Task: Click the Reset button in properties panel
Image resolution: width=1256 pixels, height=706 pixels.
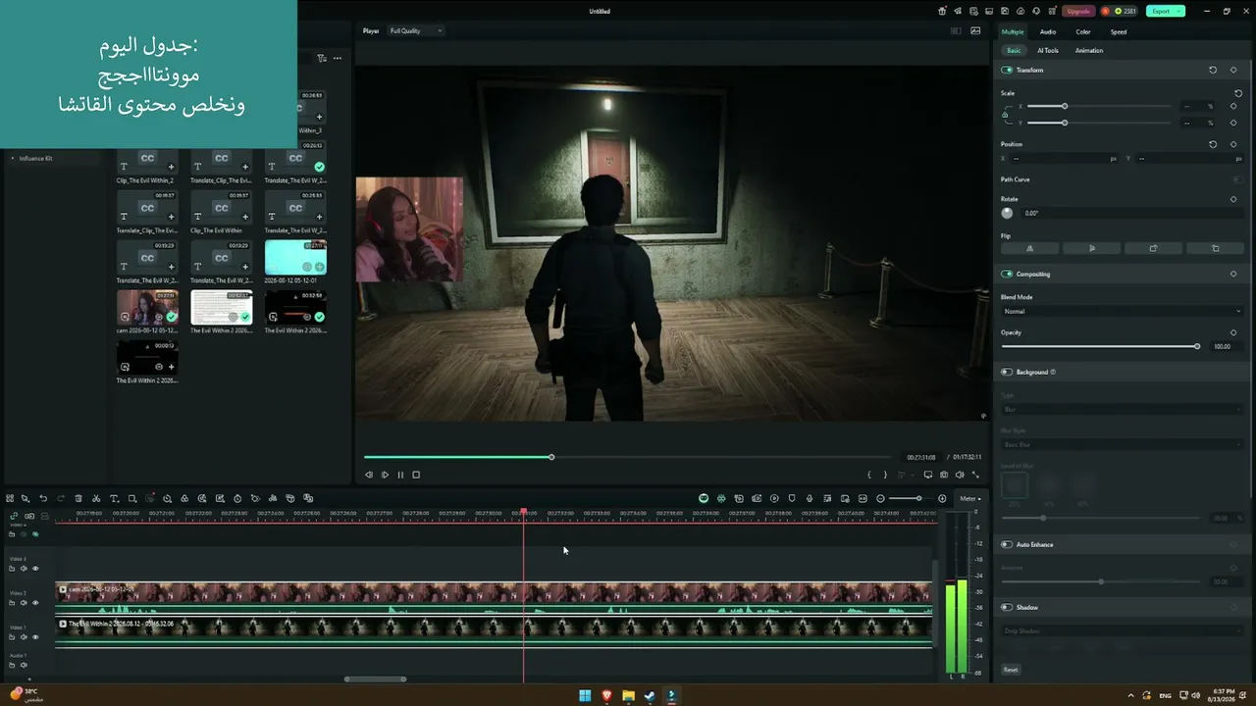Action: pos(1011,670)
